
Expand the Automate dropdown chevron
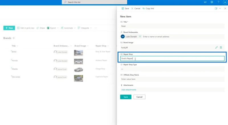(x=75, y=28)
